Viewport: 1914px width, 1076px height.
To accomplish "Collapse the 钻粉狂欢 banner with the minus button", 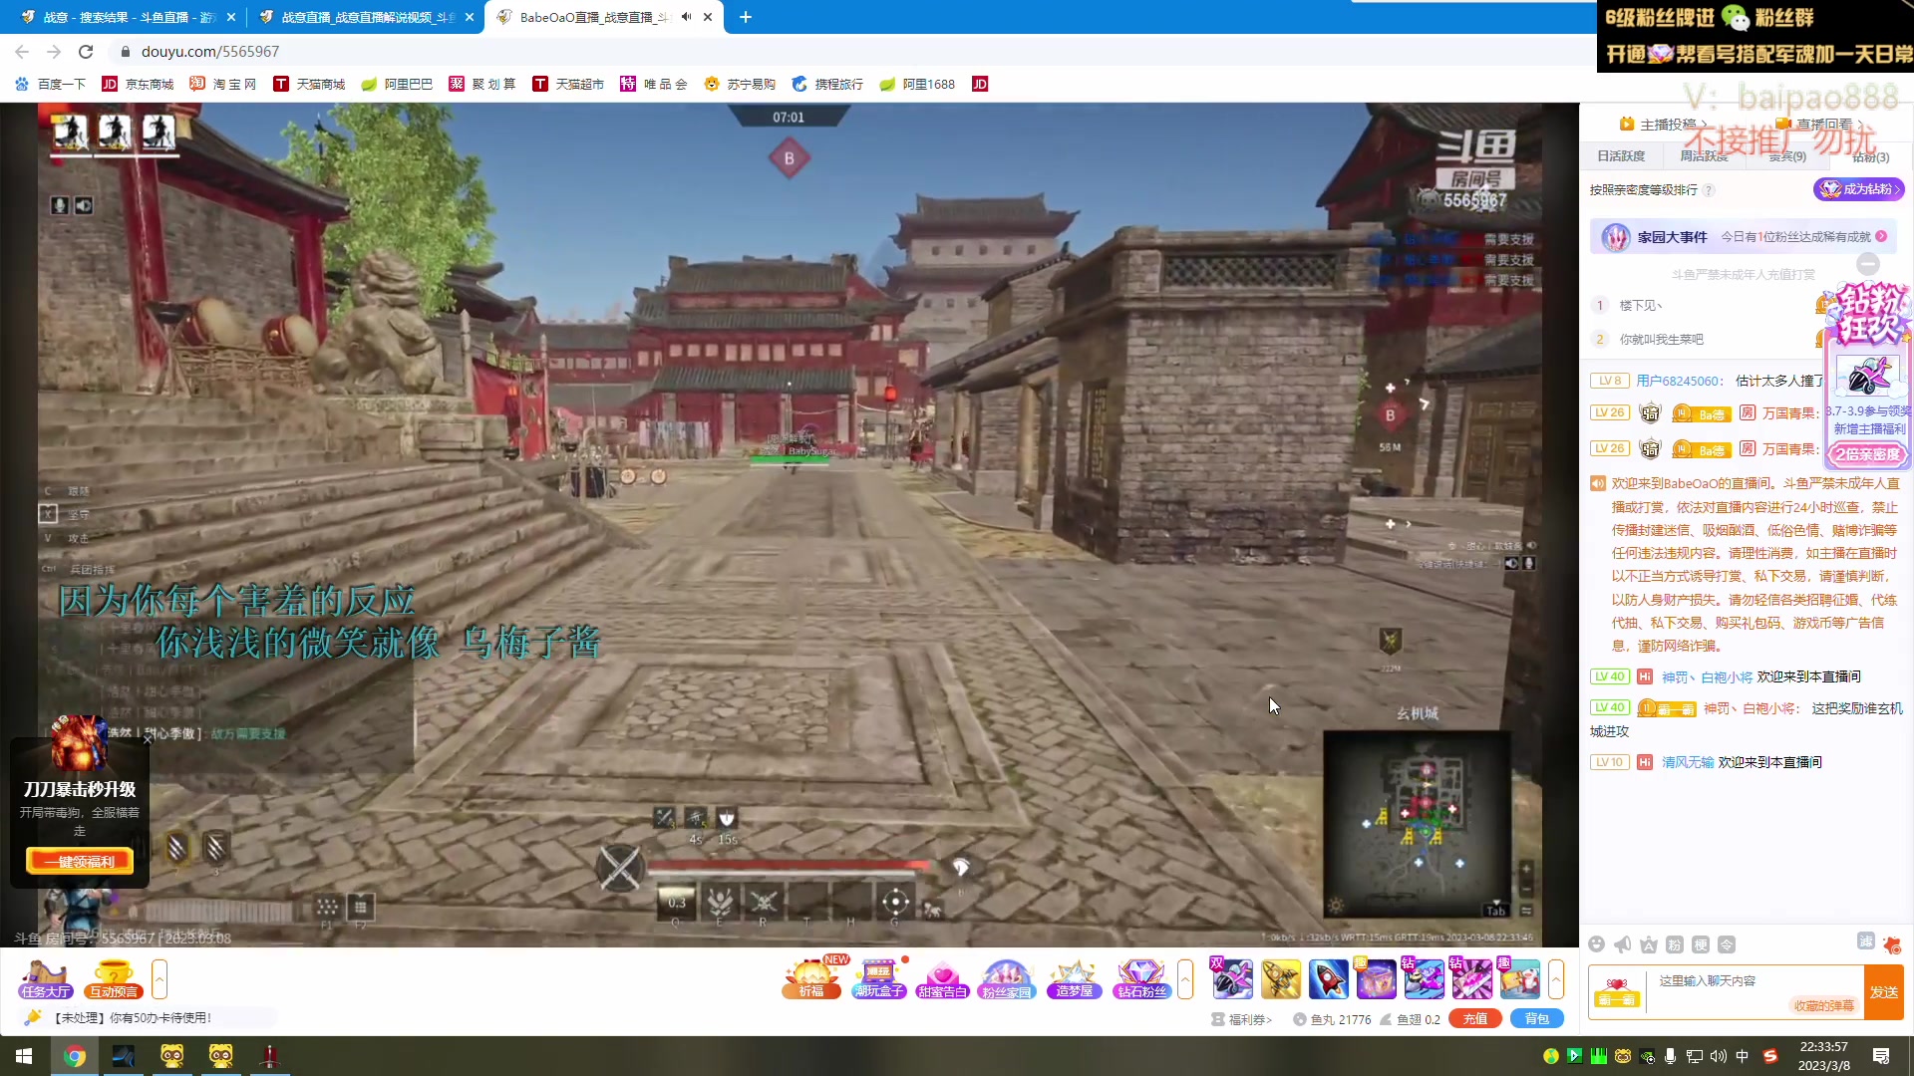I will [1868, 264].
